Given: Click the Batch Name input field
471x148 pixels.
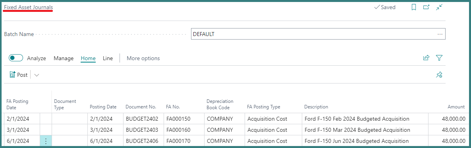Looking at the screenshot, I should pyautogui.click(x=318, y=34).
